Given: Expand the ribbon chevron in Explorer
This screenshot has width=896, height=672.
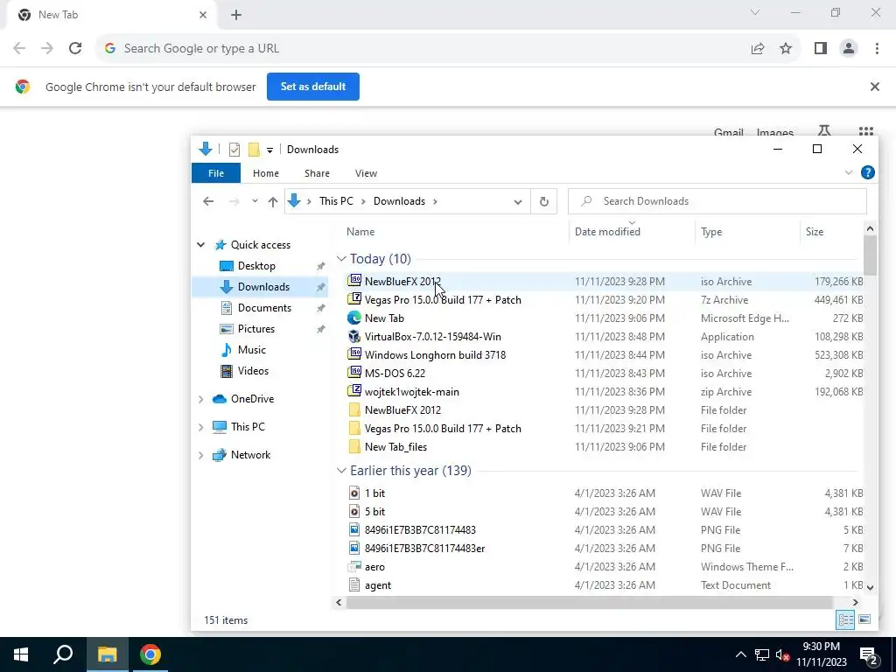Looking at the screenshot, I should coord(849,172).
